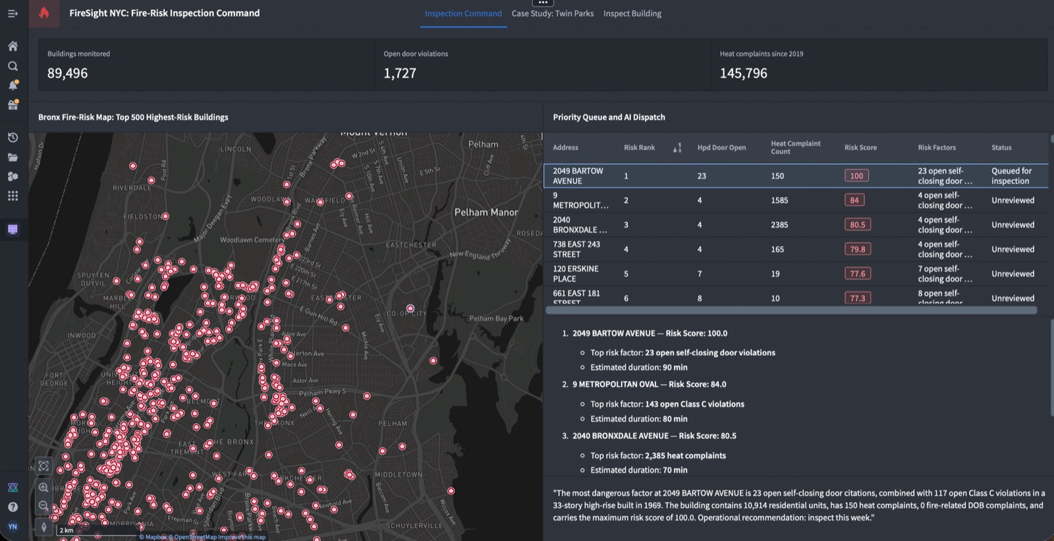
Task: Open the purple logo icon above help
Action: pyautogui.click(x=13, y=488)
